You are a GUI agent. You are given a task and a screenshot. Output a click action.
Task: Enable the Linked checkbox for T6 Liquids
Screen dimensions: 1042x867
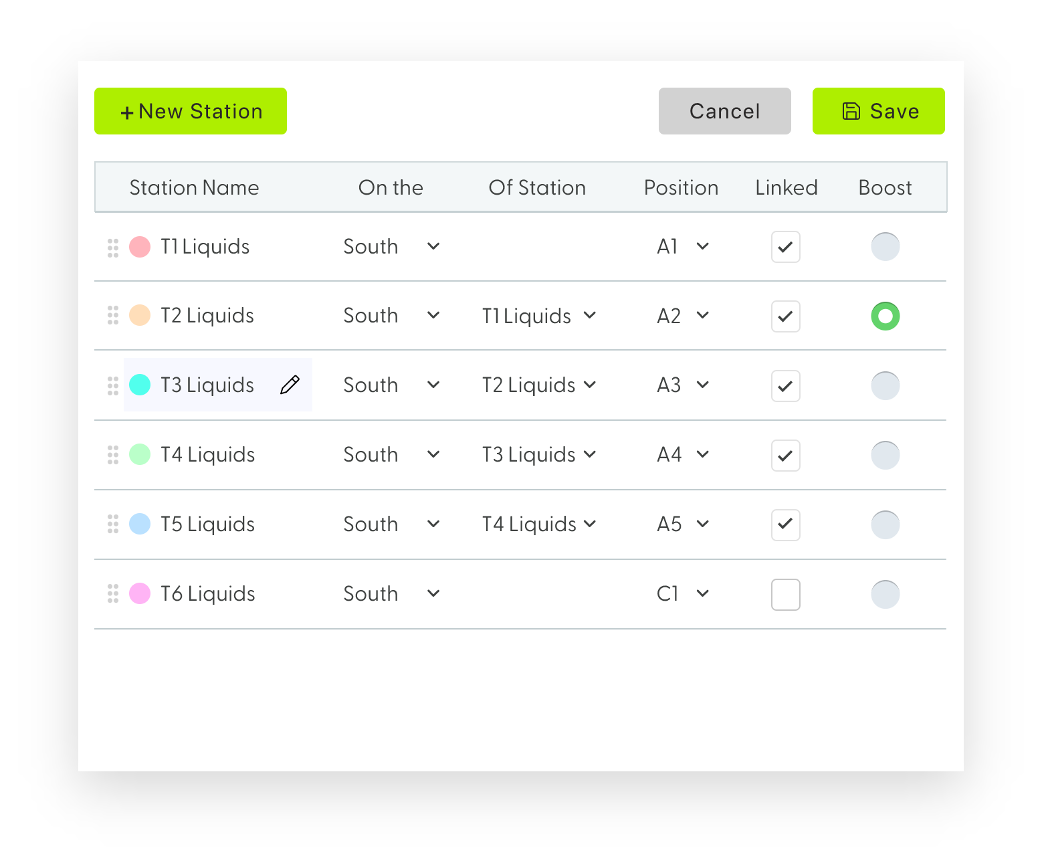click(785, 594)
